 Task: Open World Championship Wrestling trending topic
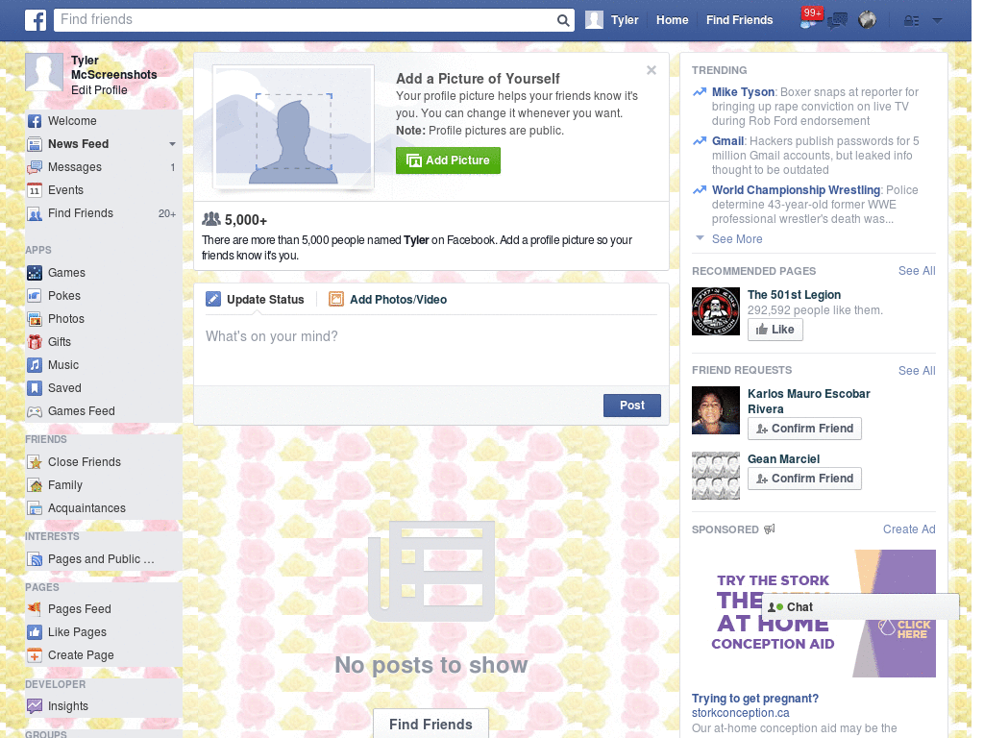pos(796,190)
